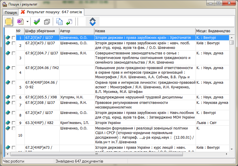Click the Шифр зберігання column header
This screenshot has height=166, width=238.
click(42, 31)
